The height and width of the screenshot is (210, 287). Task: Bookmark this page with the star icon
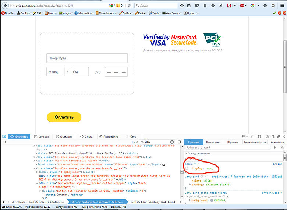point(181,6)
